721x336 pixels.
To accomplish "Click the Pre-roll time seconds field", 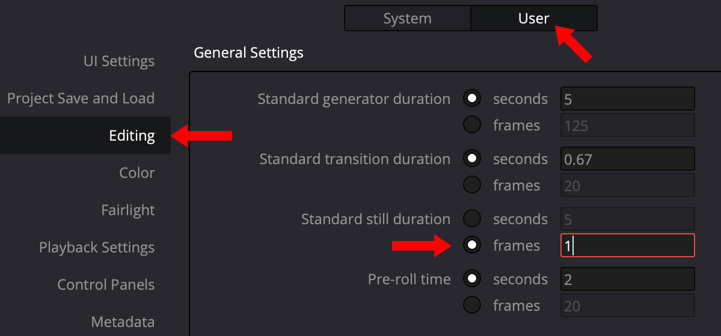I will point(627,279).
